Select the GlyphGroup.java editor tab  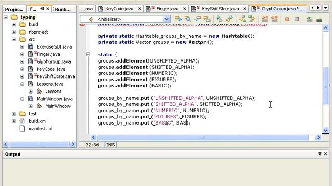tap(279, 9)
